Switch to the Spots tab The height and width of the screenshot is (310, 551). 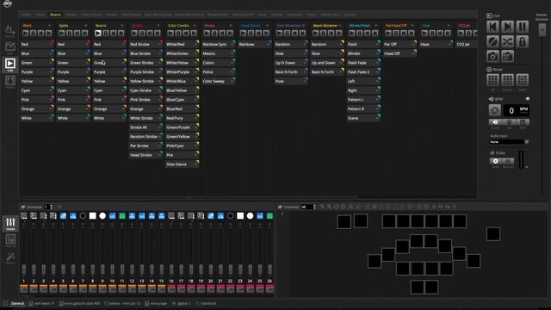pyautogui.click(x=40, y=15)
